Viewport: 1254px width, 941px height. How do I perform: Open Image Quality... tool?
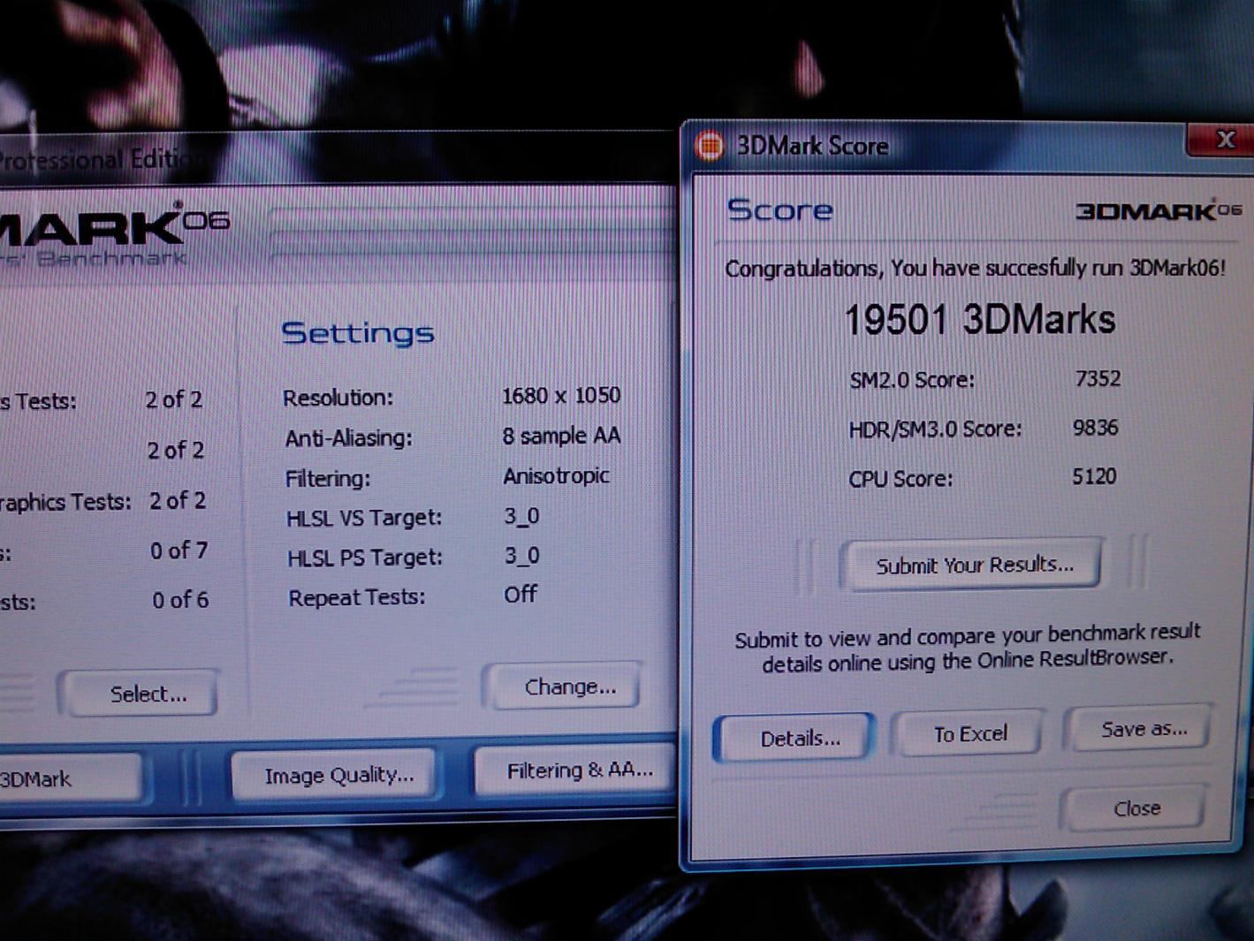tap(337, 775)
